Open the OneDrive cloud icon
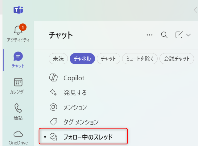Image resolution: width=198 pixels, height=146 pixels. click(x=18, y=134)
